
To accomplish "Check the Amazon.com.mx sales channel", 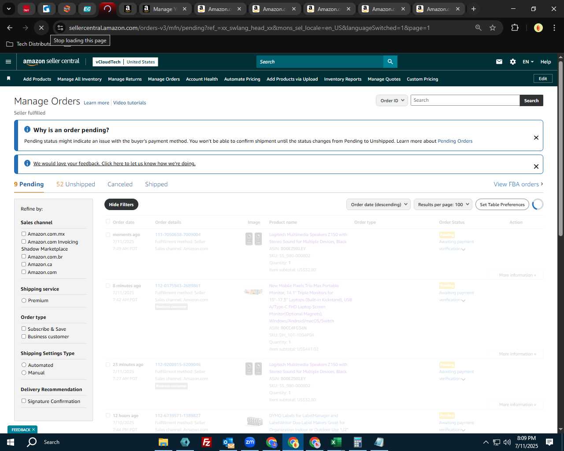I will point(24,234).
